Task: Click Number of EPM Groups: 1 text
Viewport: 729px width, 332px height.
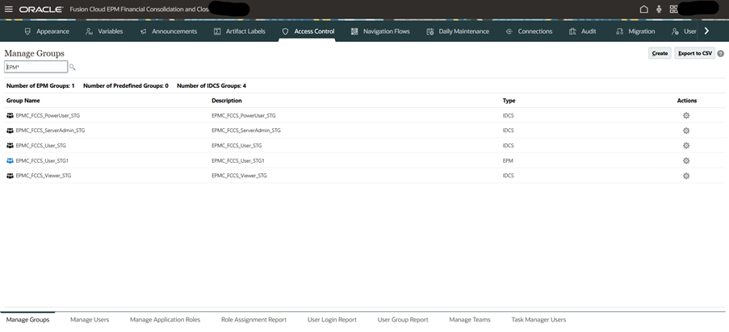Action: tap(40, 86)
